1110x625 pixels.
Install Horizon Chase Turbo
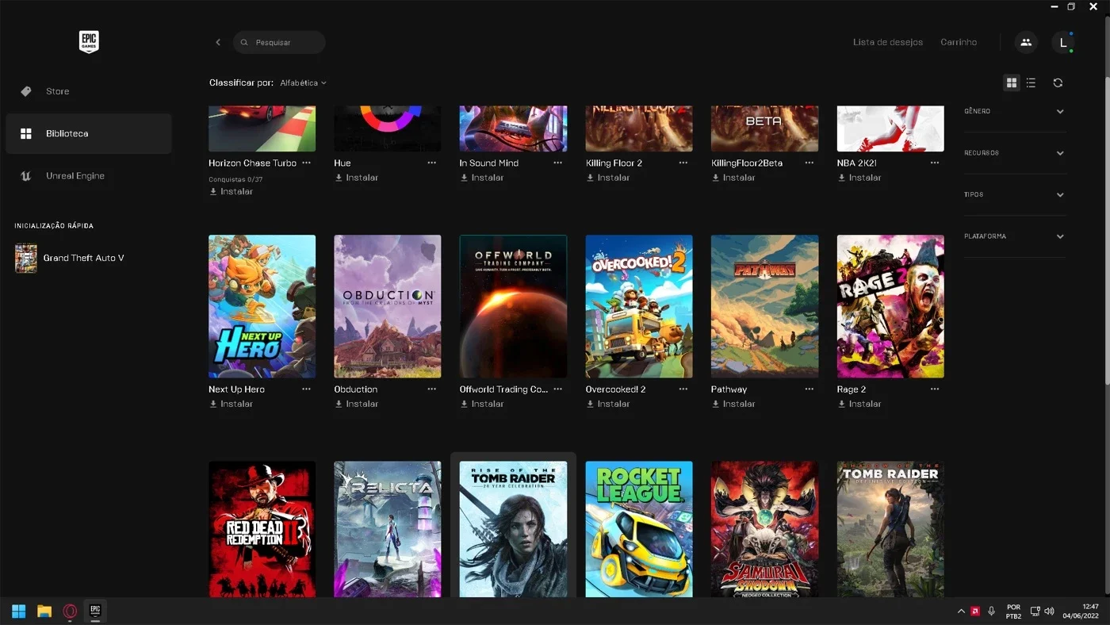click(231, 191)
